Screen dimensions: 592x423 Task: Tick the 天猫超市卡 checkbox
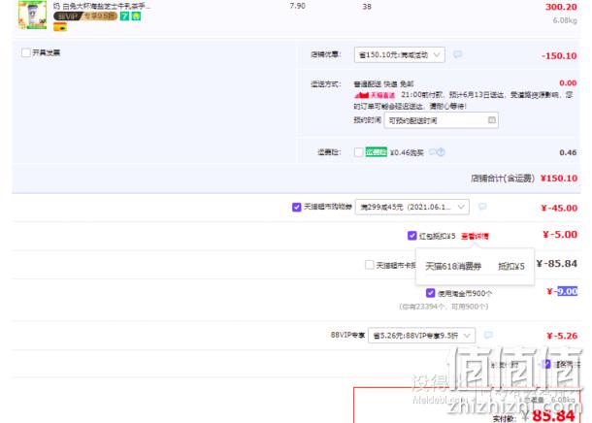point(369,265)
